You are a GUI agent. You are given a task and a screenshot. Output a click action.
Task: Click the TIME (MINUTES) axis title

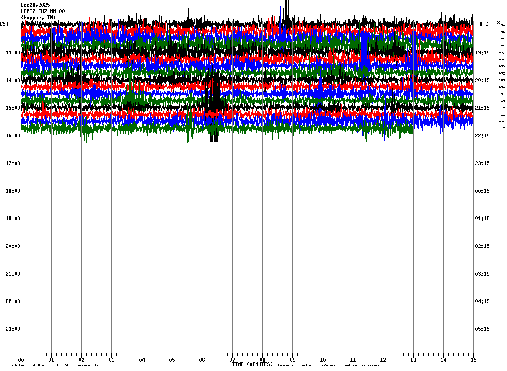[252, 364]
